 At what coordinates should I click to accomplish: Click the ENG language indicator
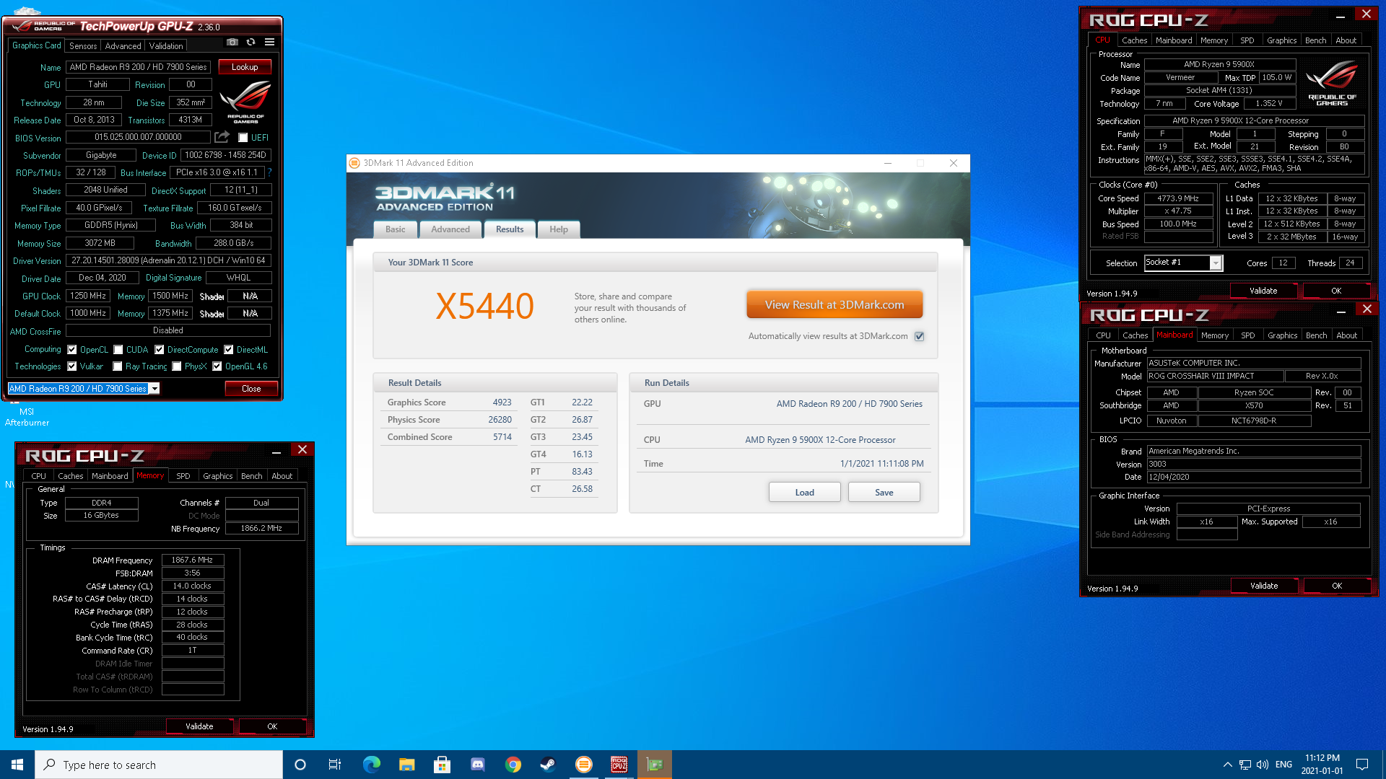[x=1283, y=765]
